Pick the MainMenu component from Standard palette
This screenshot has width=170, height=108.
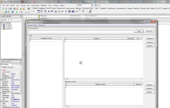[42, 11]
